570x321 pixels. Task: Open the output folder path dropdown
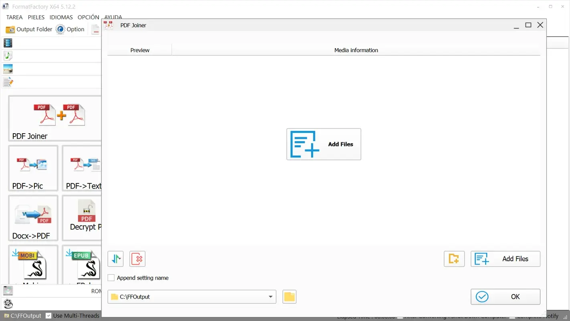[x=271, y=297]
